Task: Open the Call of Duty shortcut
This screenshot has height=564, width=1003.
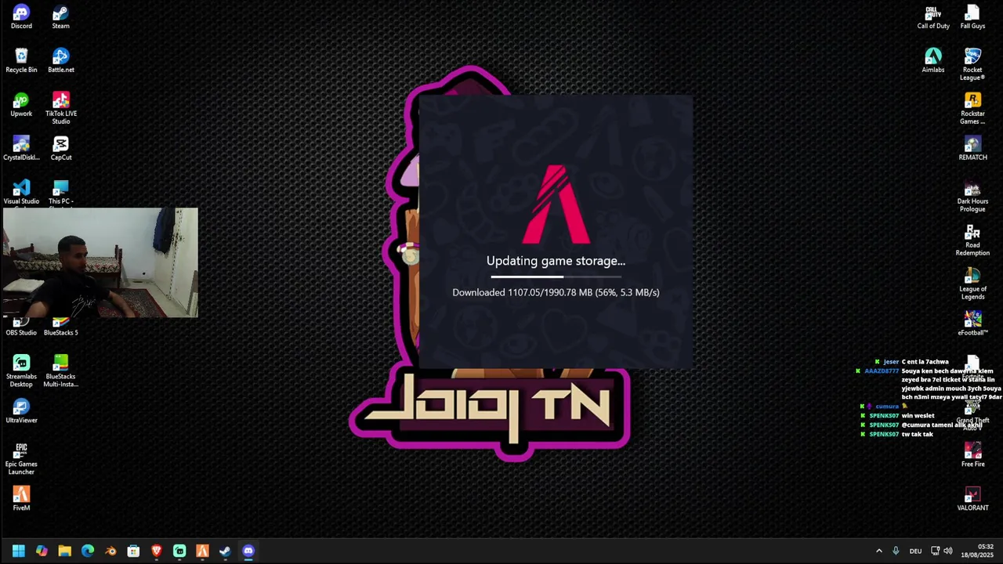Action: click(933, 17)
